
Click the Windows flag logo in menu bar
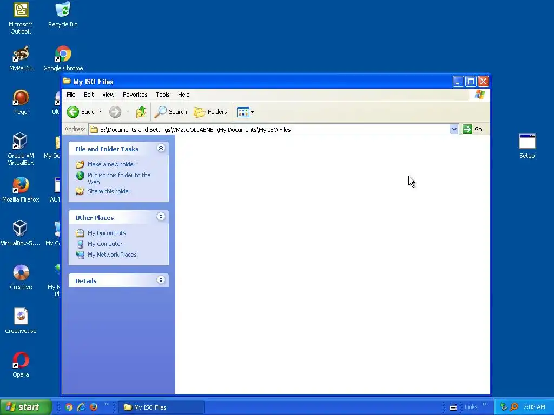pyautogui.click(x=480, y=95)
